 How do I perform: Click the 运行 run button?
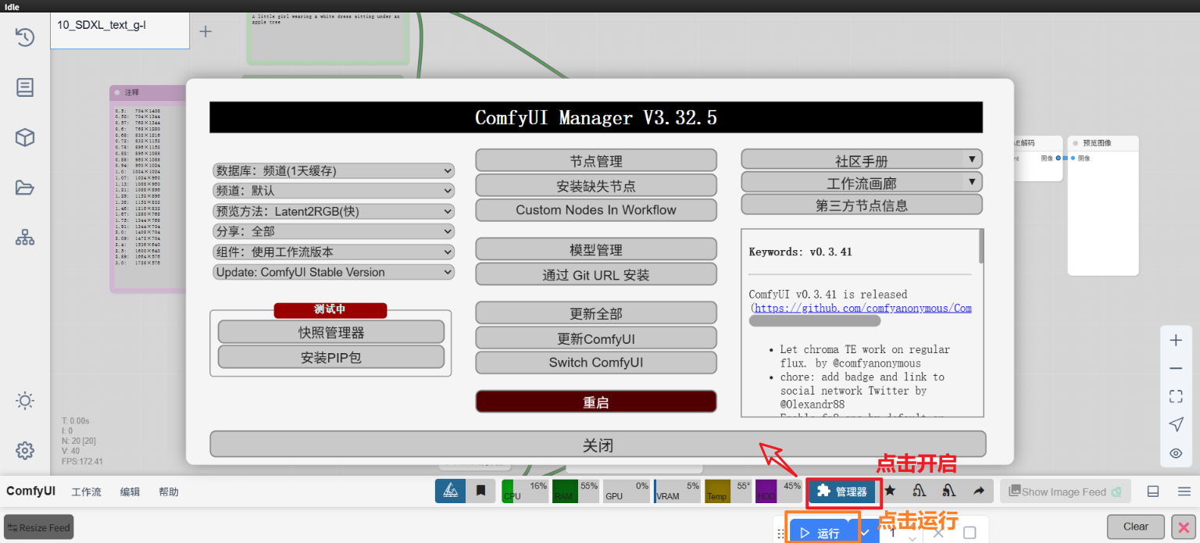(820, 533)
